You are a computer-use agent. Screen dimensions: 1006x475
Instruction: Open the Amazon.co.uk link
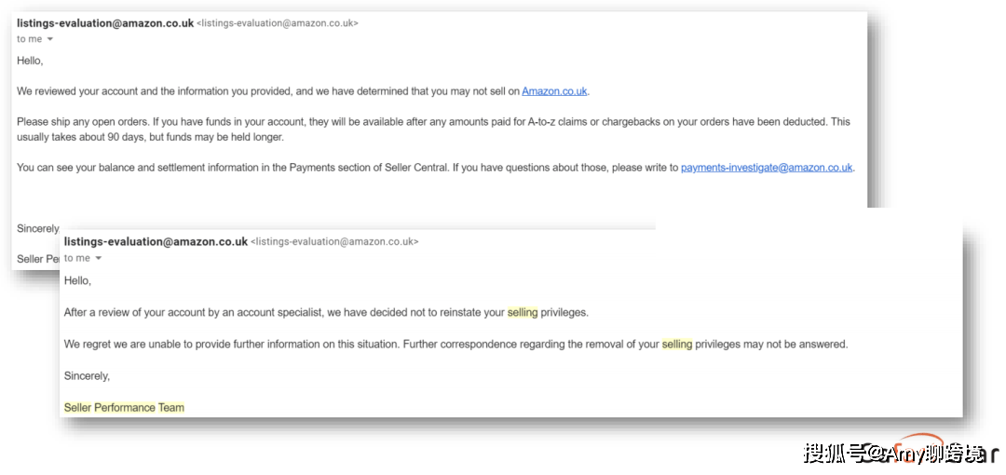(x=554, y=91)
